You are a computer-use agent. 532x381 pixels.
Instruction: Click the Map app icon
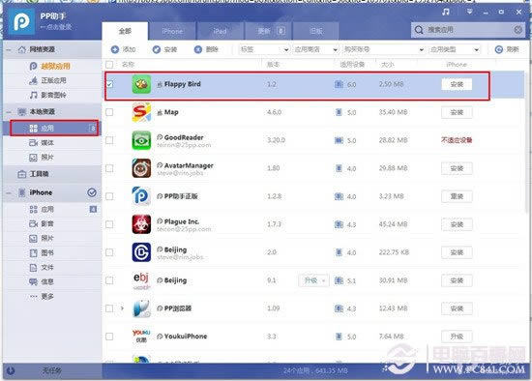pos(141,112)
